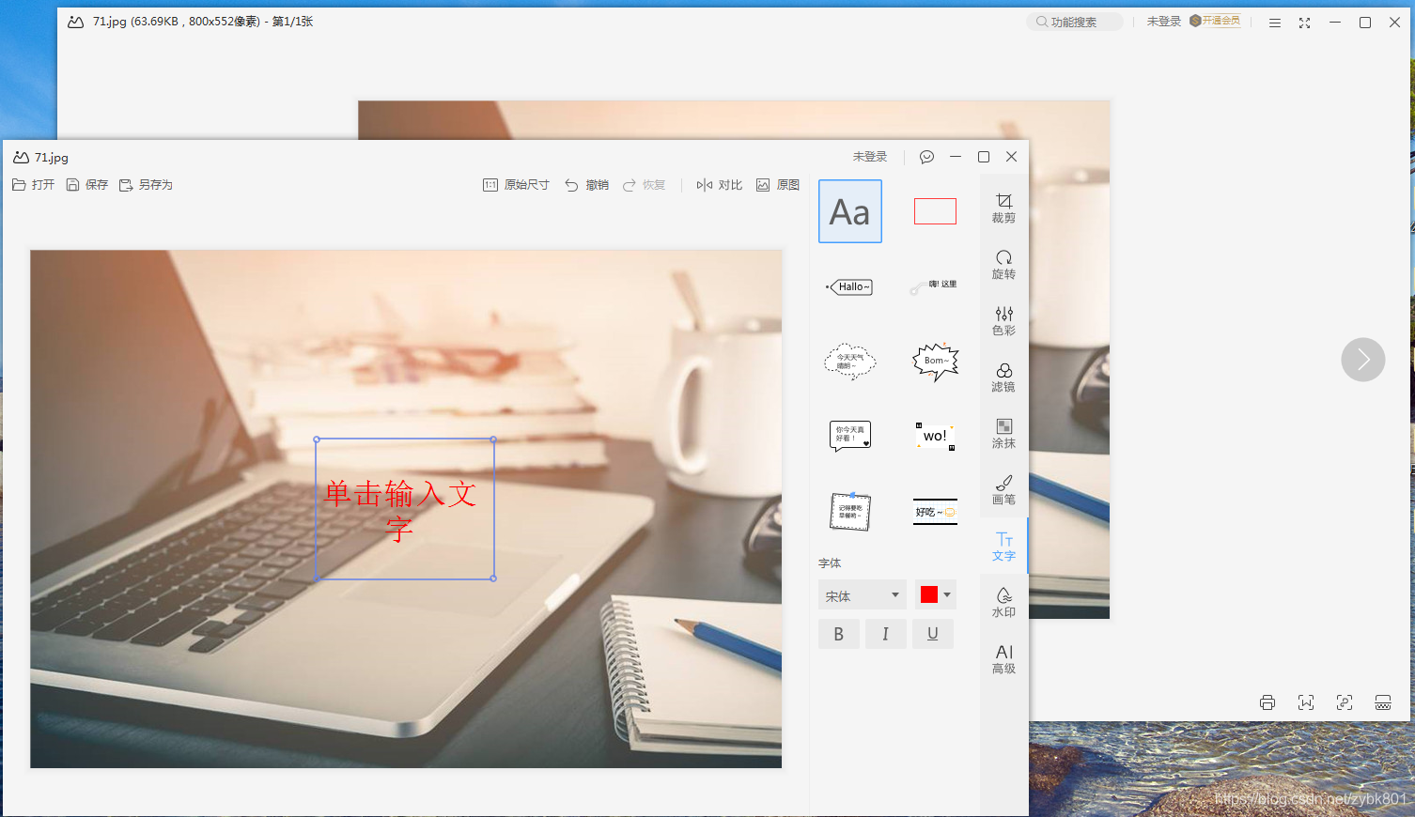Click 未登录 in the editor window

870,157
